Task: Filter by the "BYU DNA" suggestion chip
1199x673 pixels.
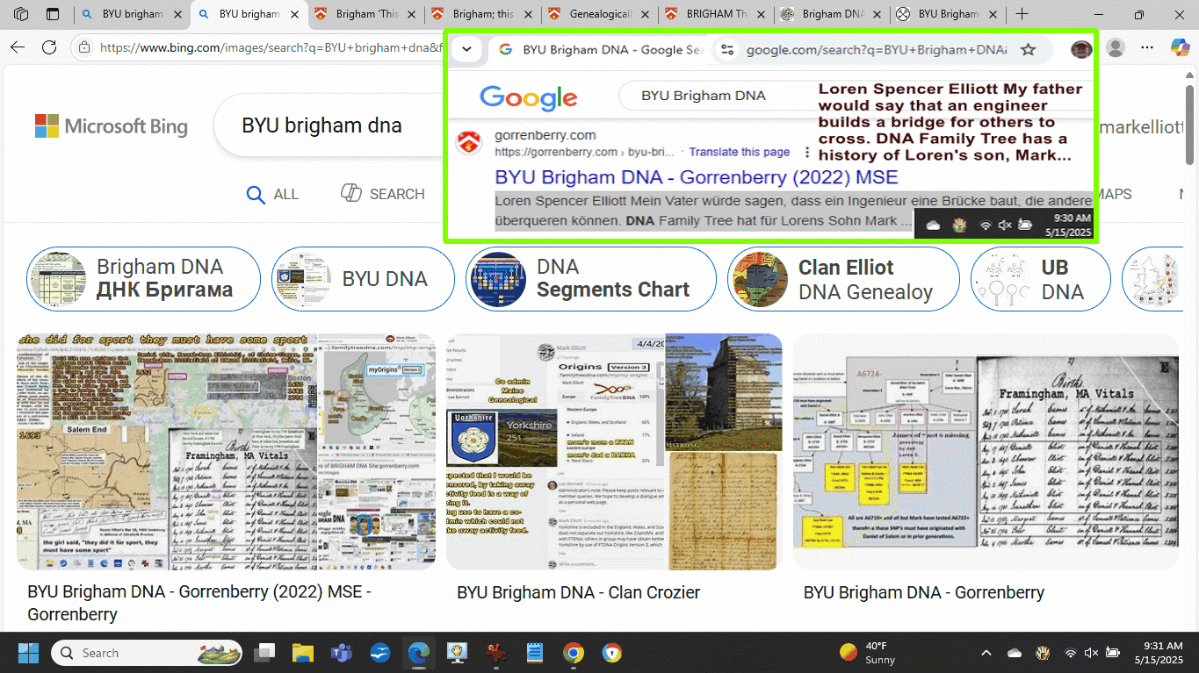Action: tap(363, 278)
